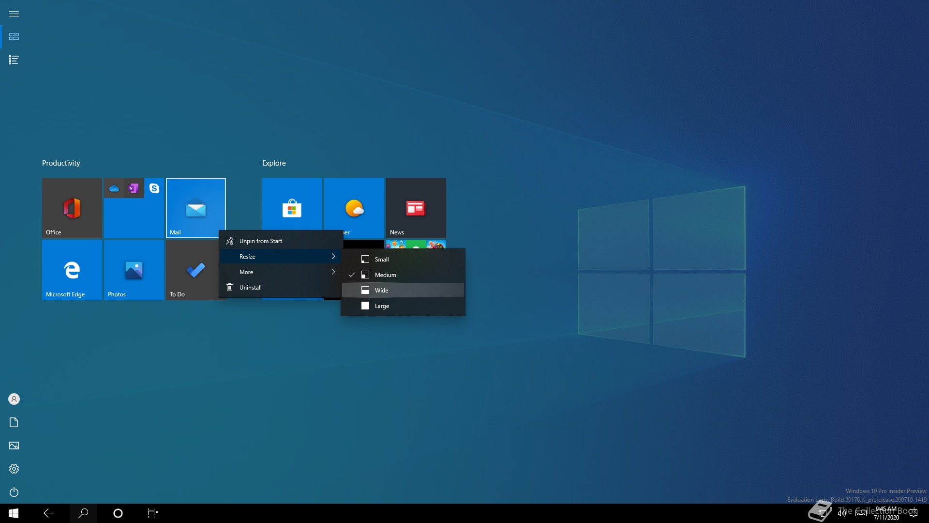The image size is (929, 523).
Task: Choose Small tile size
Action: tap(403, 260)
